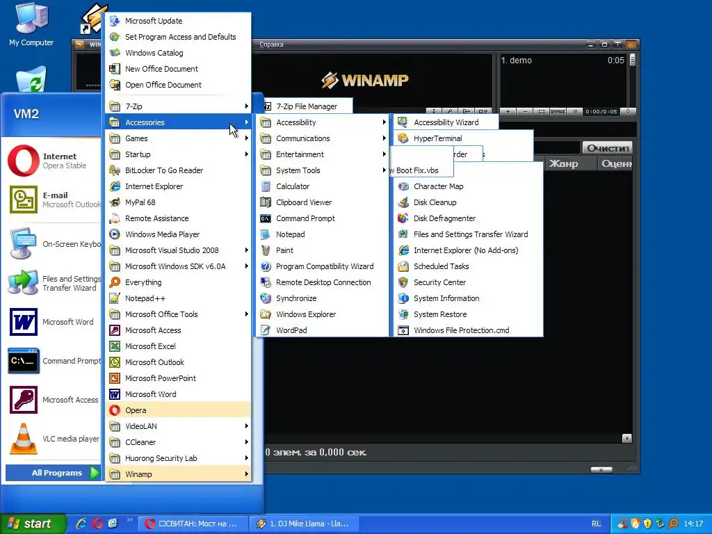Expand Microsoft Office Tools submenu
The image size is (712, 534).
coord(178,314)
